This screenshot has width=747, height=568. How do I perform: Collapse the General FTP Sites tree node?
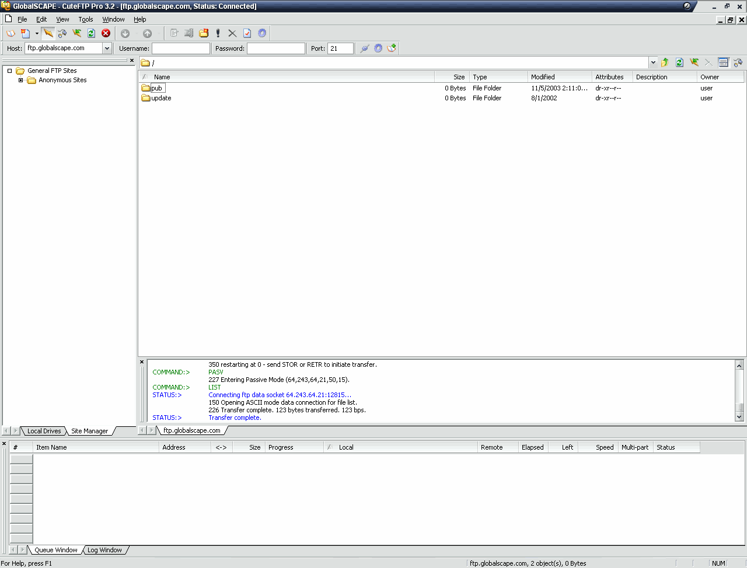[x=9, y=71]
